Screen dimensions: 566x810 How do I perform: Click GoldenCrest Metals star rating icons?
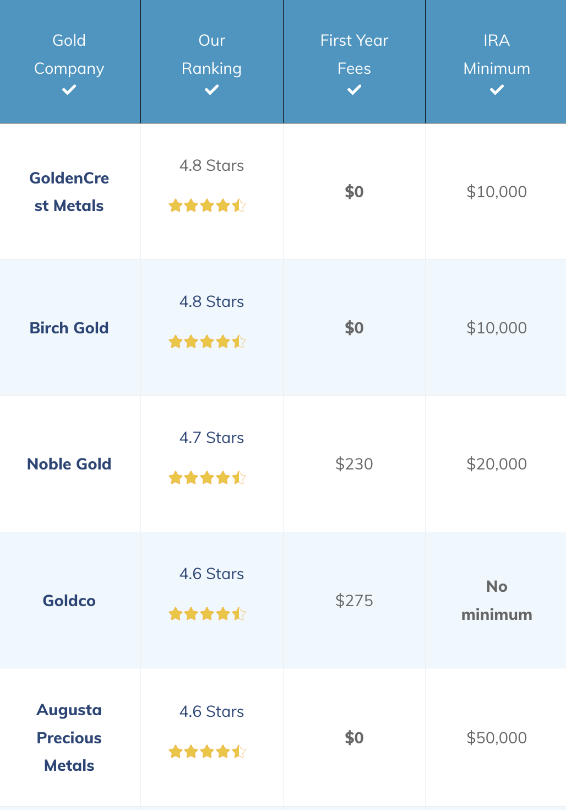207,206
